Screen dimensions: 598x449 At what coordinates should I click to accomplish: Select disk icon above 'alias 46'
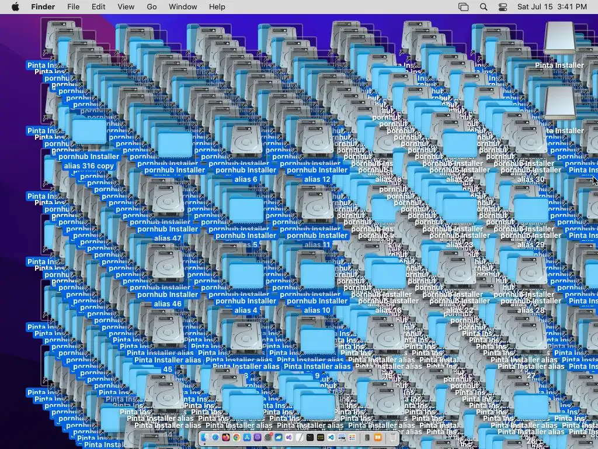[x=168, y=267]
